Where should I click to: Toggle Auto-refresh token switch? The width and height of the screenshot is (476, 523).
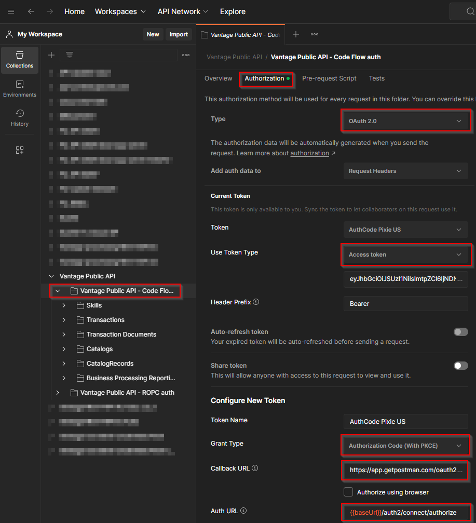coord(460,332)
